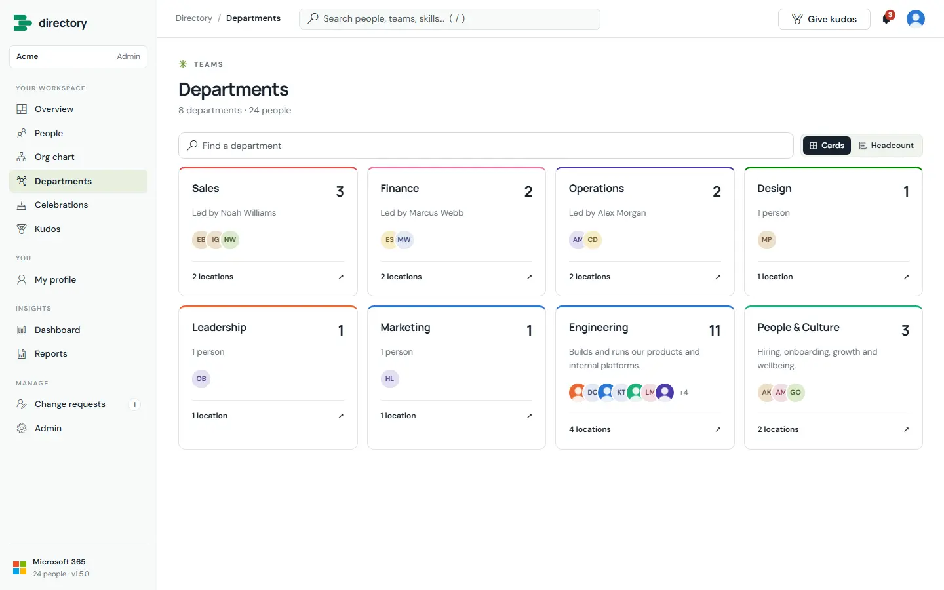Switch to Headcount view
Viewport: 944px width, 590px height.
click(x=886, y=146)
